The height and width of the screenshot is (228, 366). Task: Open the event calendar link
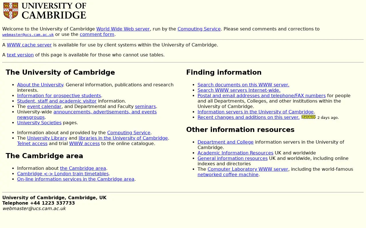[44, 107]
